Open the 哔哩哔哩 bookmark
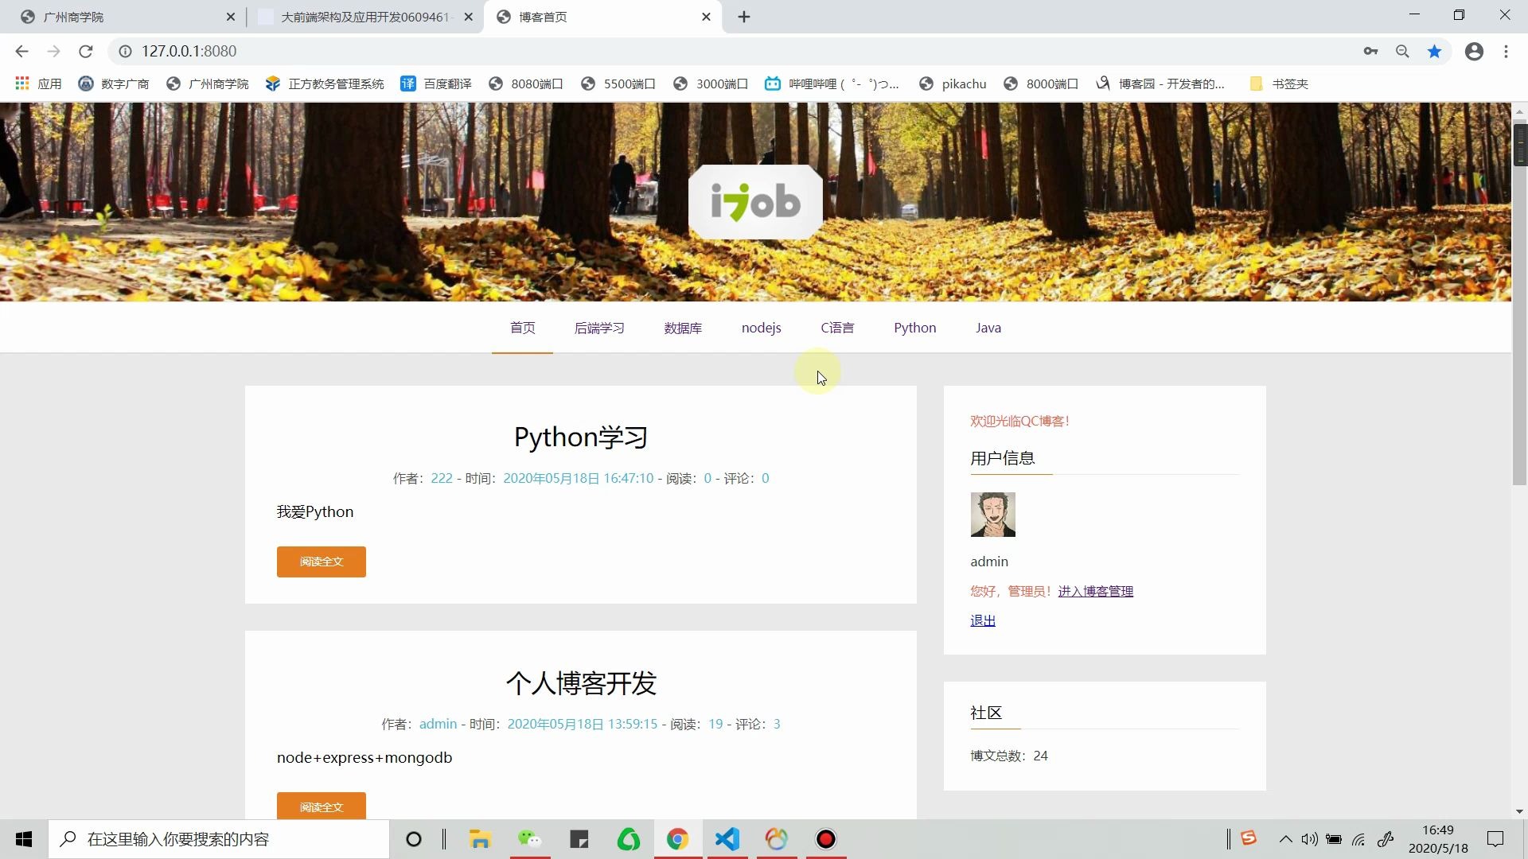The height and width of the screenshot is (859, 1528). pos(832,84)
